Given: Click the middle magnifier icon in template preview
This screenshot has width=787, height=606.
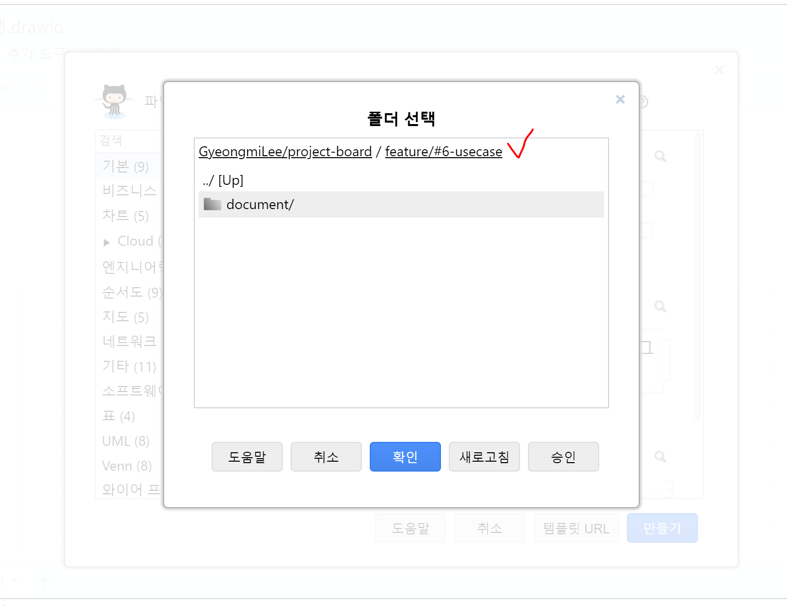Looking at the screenshot, I should [x=660, y=306].
